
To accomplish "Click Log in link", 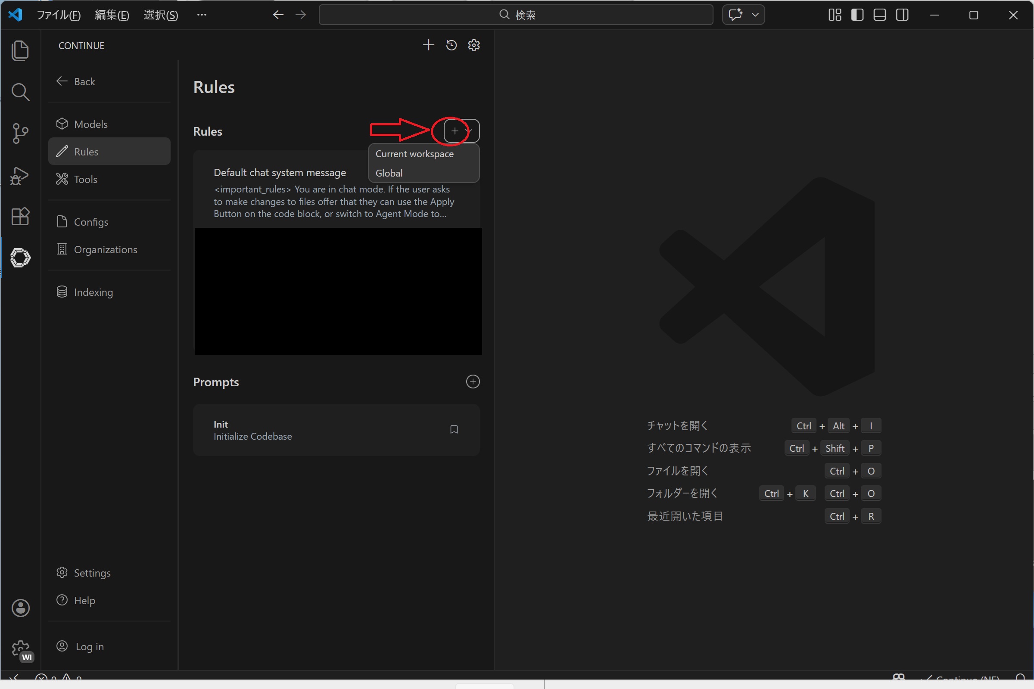I will click(89, 646).
